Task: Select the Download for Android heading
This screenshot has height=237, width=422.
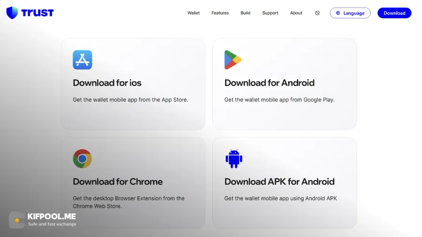Action: (x=270, y=83)
